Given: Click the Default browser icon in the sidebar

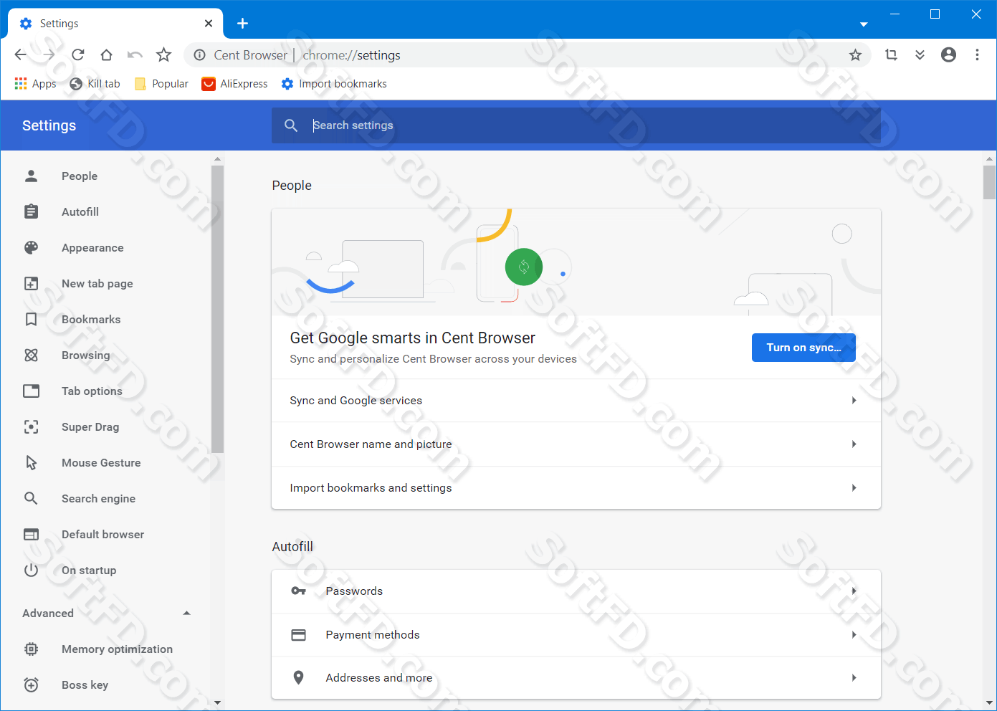Looking at the screenshot, I should [x=32, y=535].
